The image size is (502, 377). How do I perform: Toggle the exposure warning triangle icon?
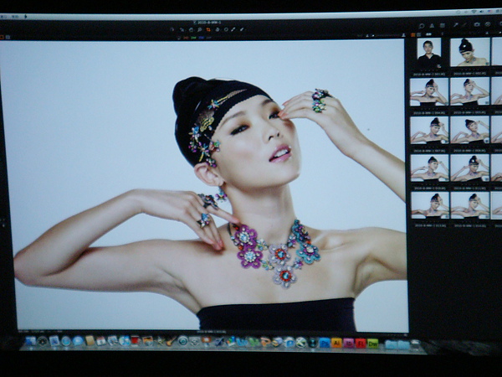(x=432, y=26)
